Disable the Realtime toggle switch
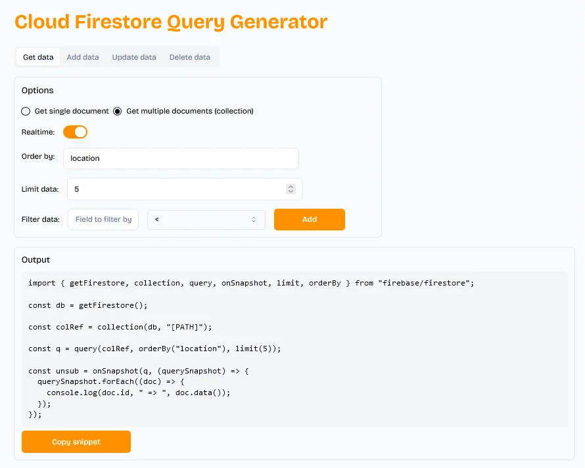 coord(75,132)
